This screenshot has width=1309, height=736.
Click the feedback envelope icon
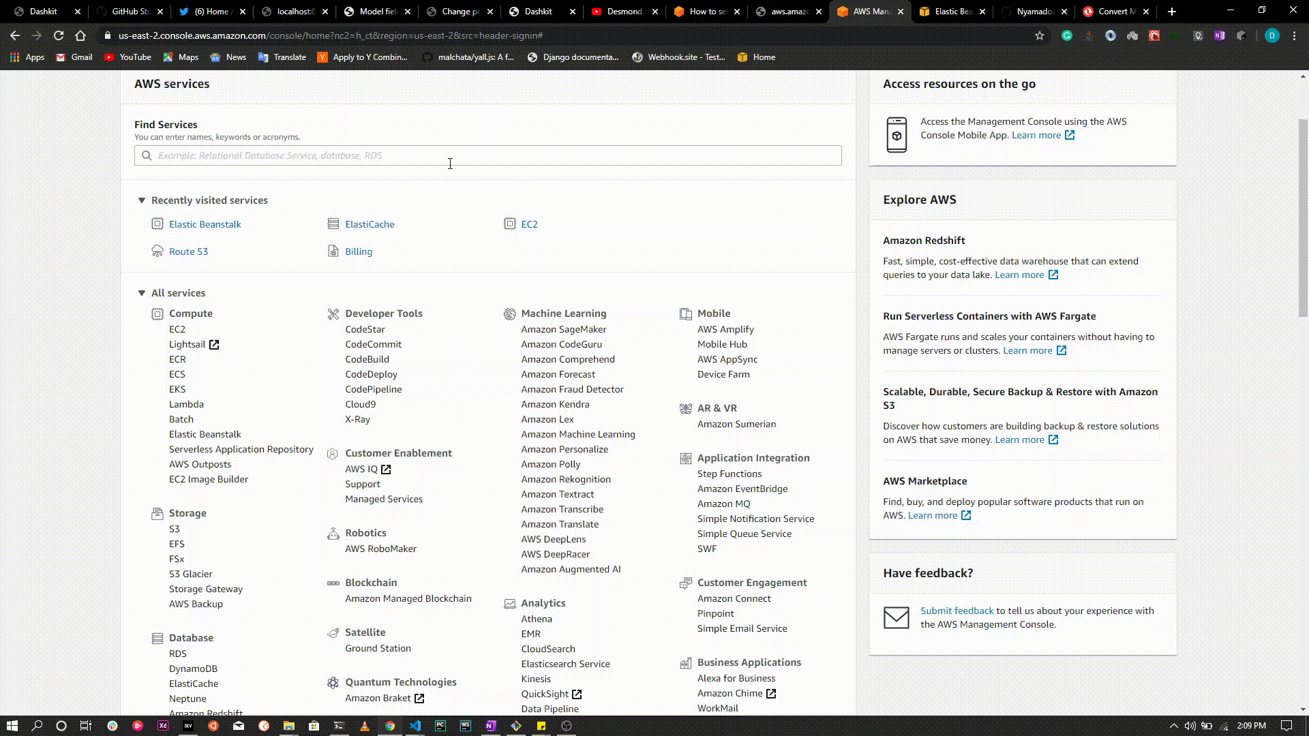896,617
